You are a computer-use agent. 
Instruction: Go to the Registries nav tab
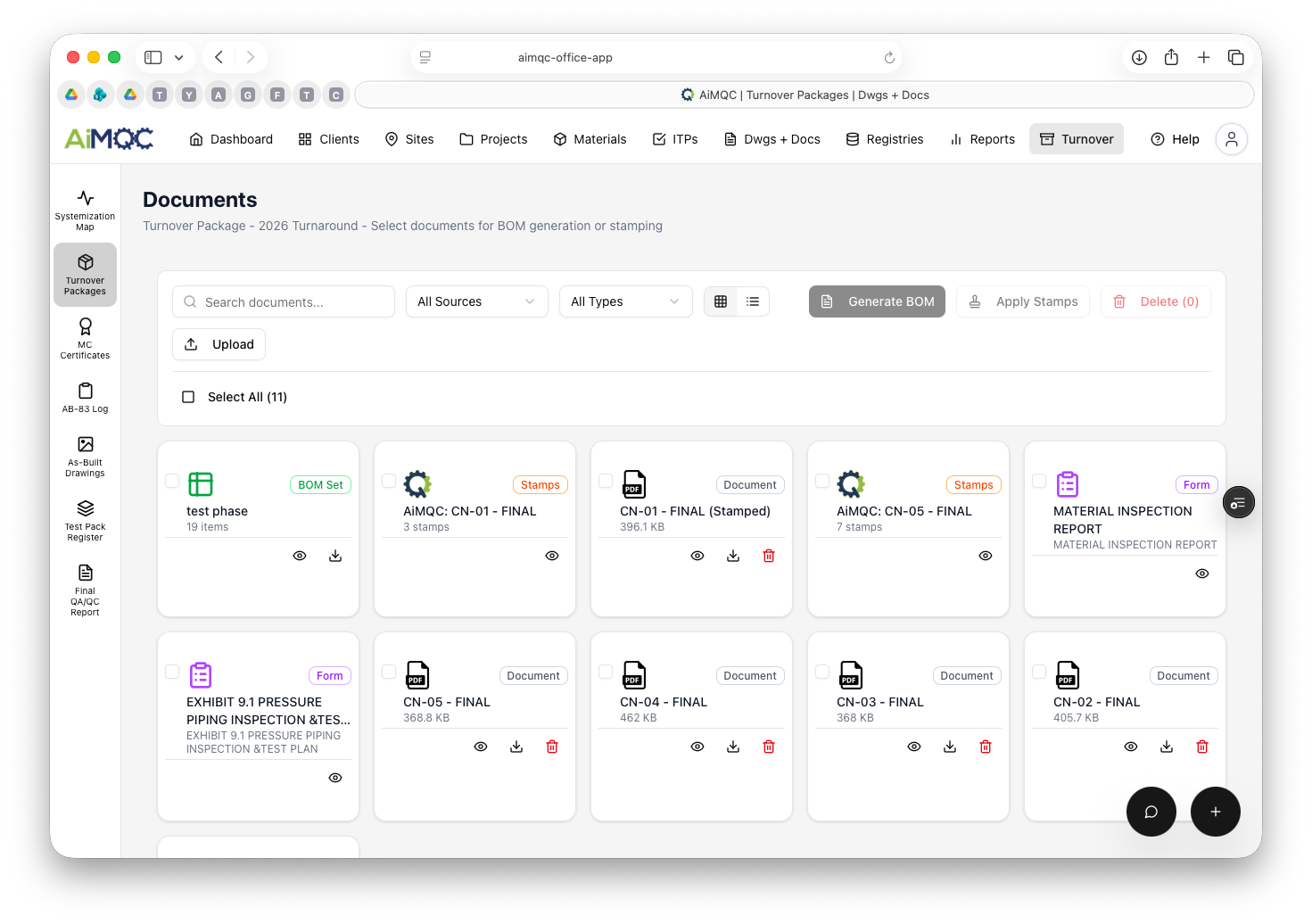coord(884,139)
